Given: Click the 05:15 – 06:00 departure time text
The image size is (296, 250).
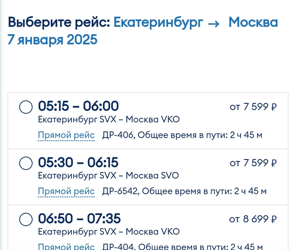Looking at the screenshot, I should 78,106.
